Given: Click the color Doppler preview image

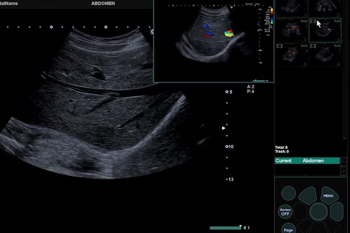Looking at the screenshot, I should click(x=213, y=42).
